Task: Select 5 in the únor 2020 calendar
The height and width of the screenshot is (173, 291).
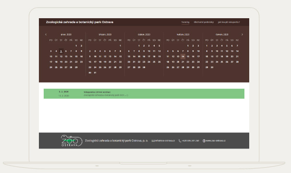Action: (x=61, y=51)
